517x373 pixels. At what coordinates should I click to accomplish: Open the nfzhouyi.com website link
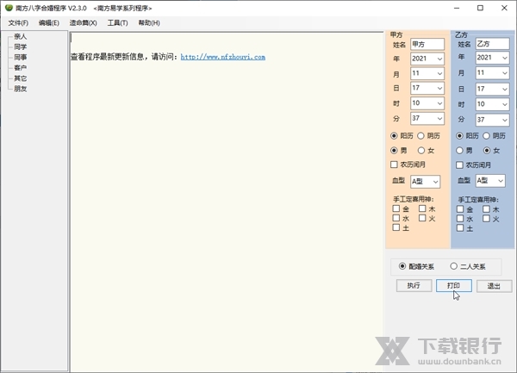tap(223, 57)
